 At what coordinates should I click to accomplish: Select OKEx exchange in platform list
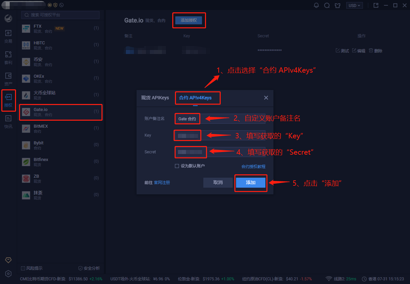point(60,79)
